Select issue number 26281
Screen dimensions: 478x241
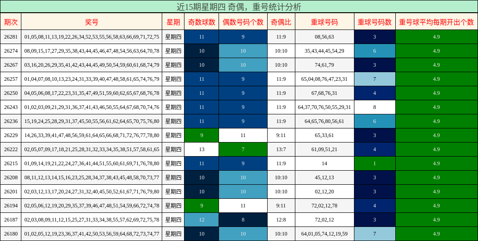[x=10, y=37]
